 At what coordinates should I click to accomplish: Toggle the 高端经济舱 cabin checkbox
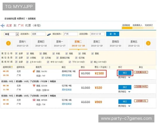[x=57, y=58]
